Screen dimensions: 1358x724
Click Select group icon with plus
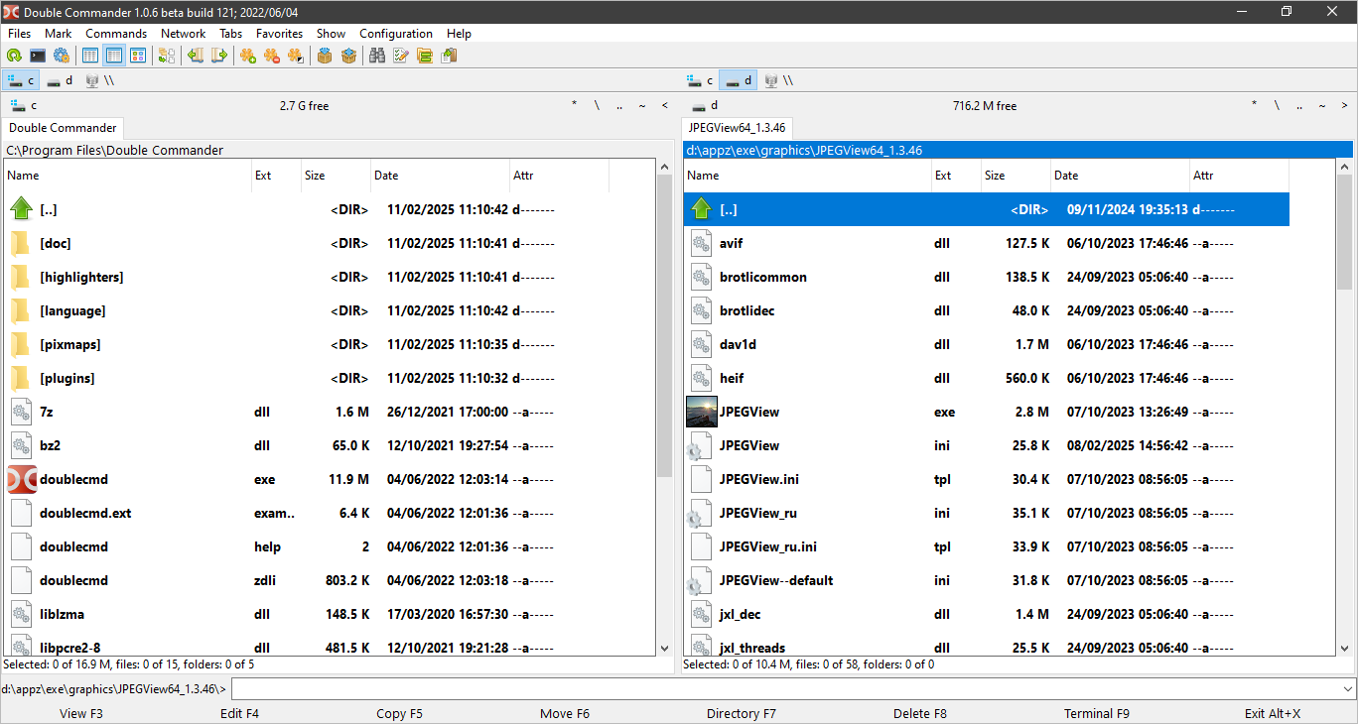pyautogui.click(x=248, y=56)
